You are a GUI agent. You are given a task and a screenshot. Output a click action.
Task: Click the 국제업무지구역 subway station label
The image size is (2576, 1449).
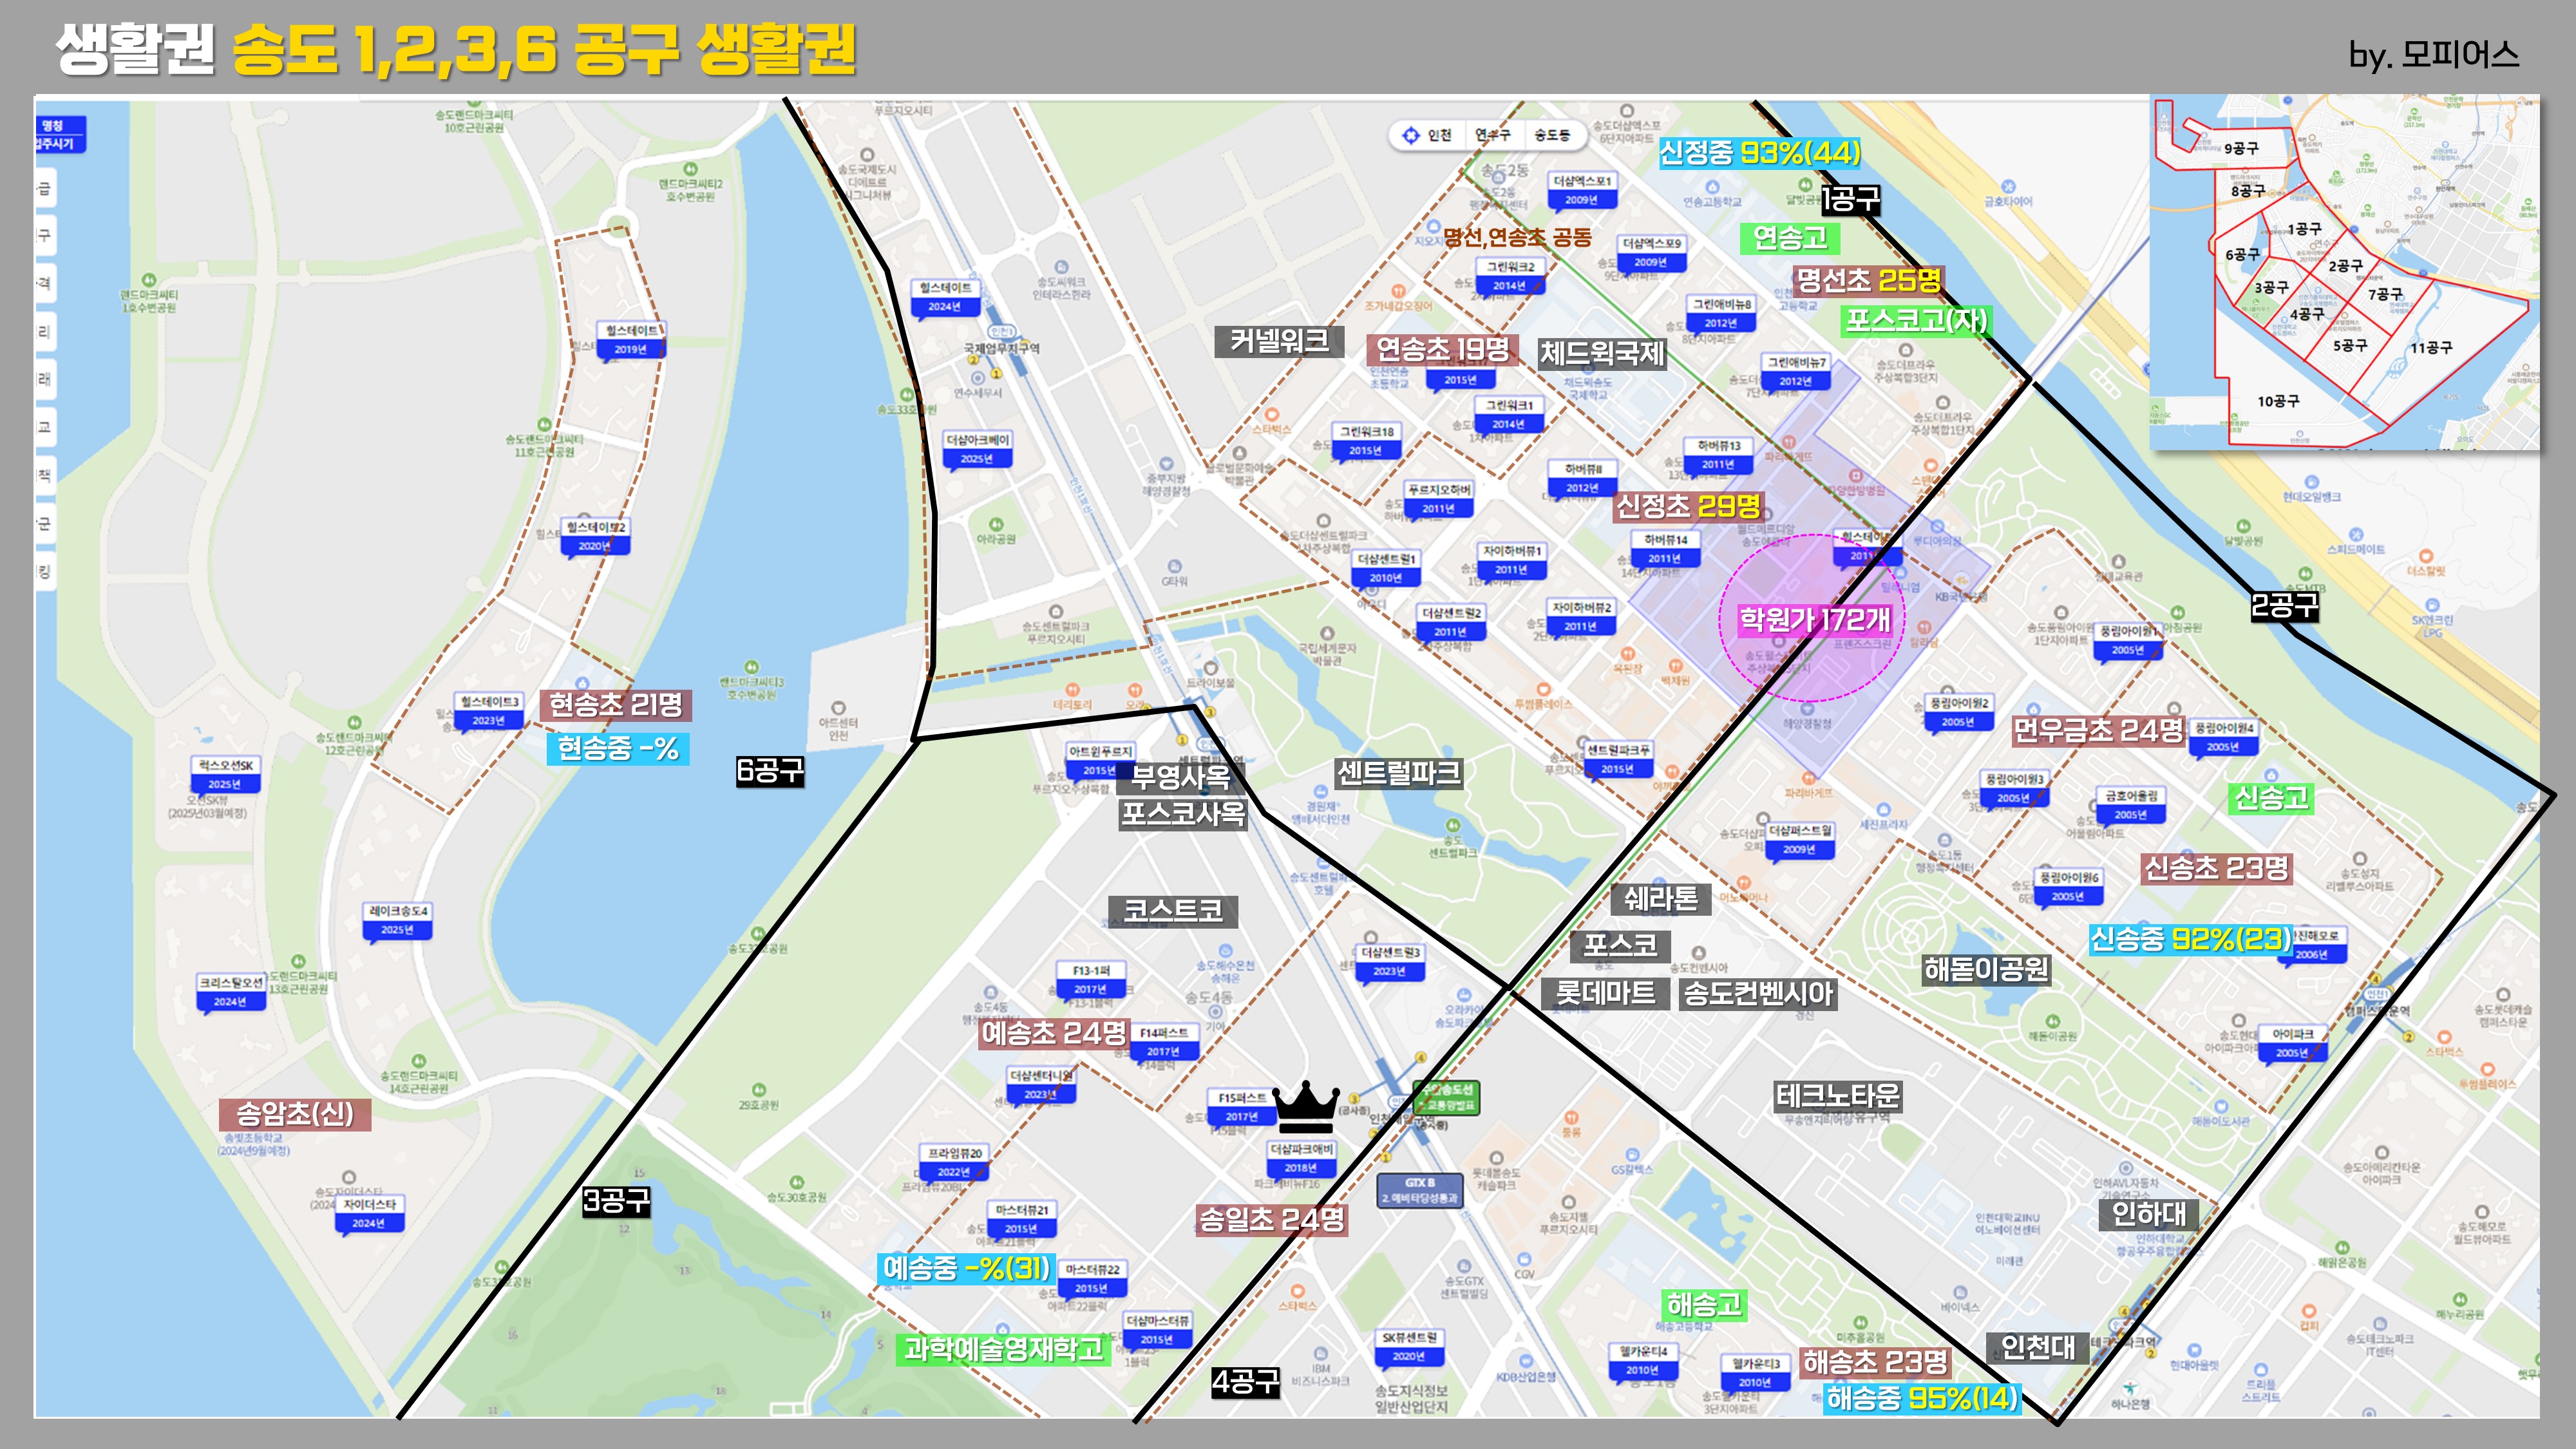click(1001, 349)
